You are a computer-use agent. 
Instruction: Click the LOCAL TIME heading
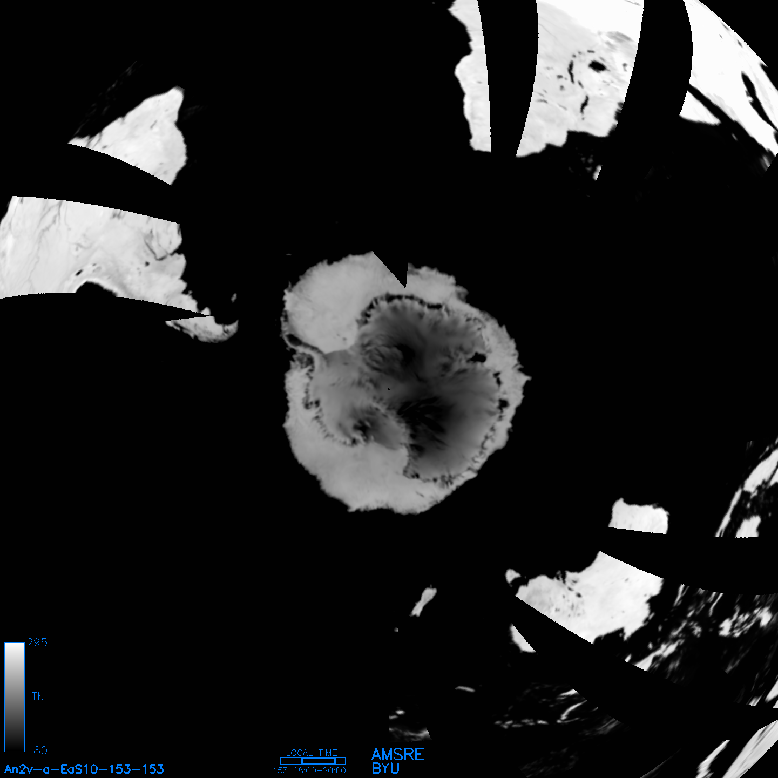click(x=312, y=753)
